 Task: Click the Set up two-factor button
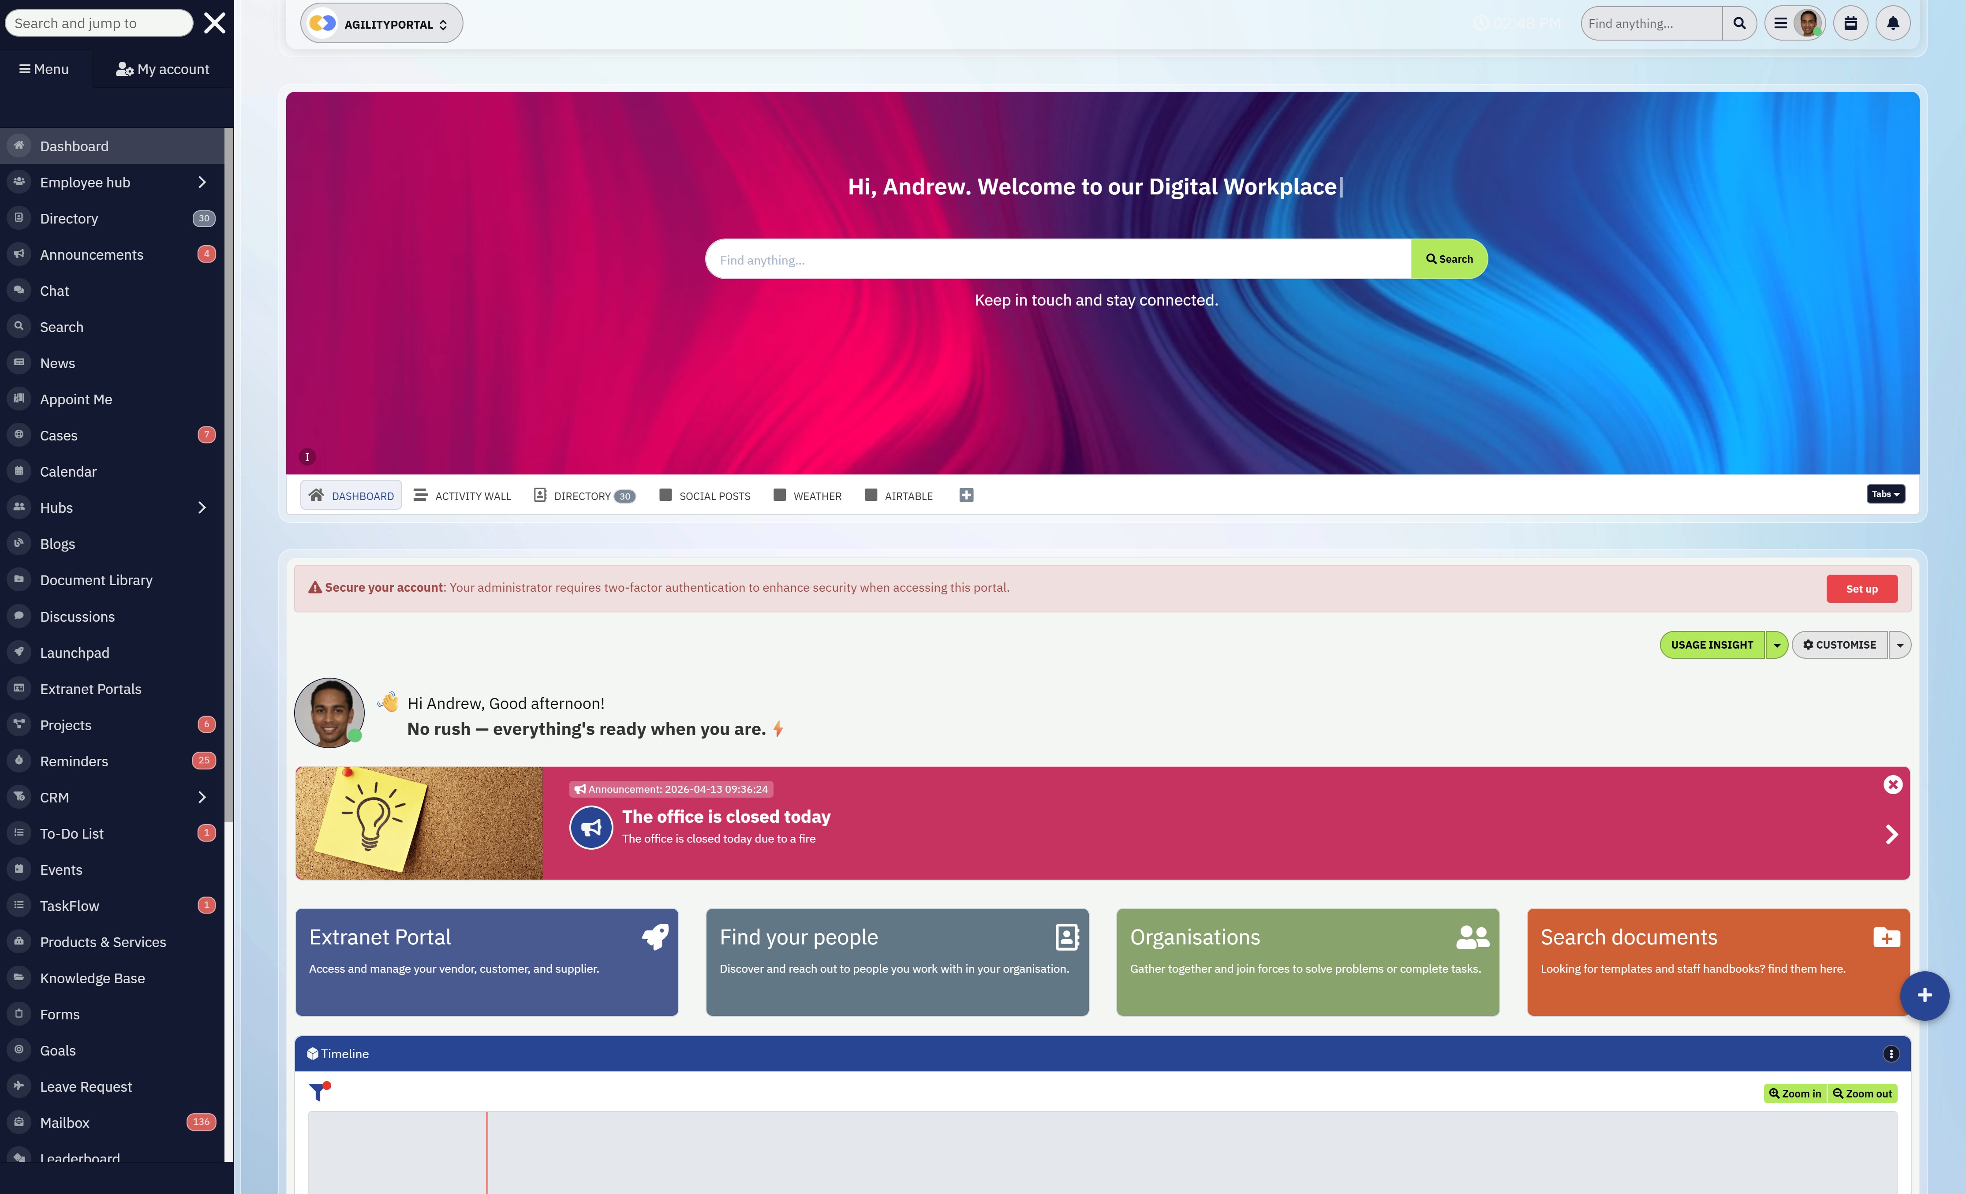1861,589
